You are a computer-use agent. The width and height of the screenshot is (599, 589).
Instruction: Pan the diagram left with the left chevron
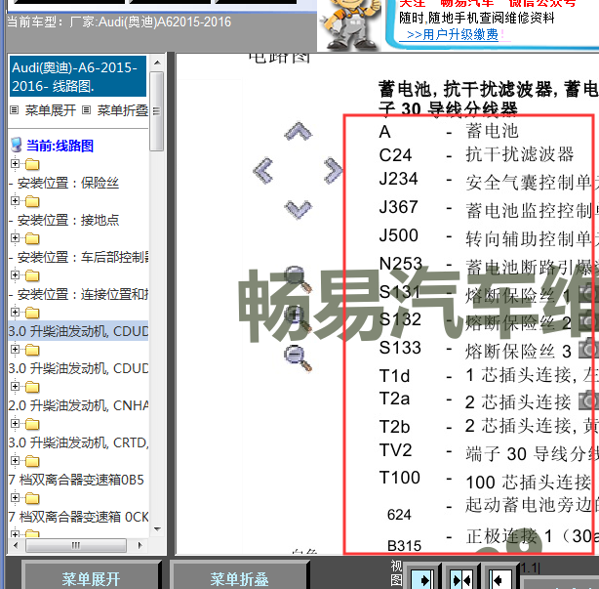[x=263, y=171]
